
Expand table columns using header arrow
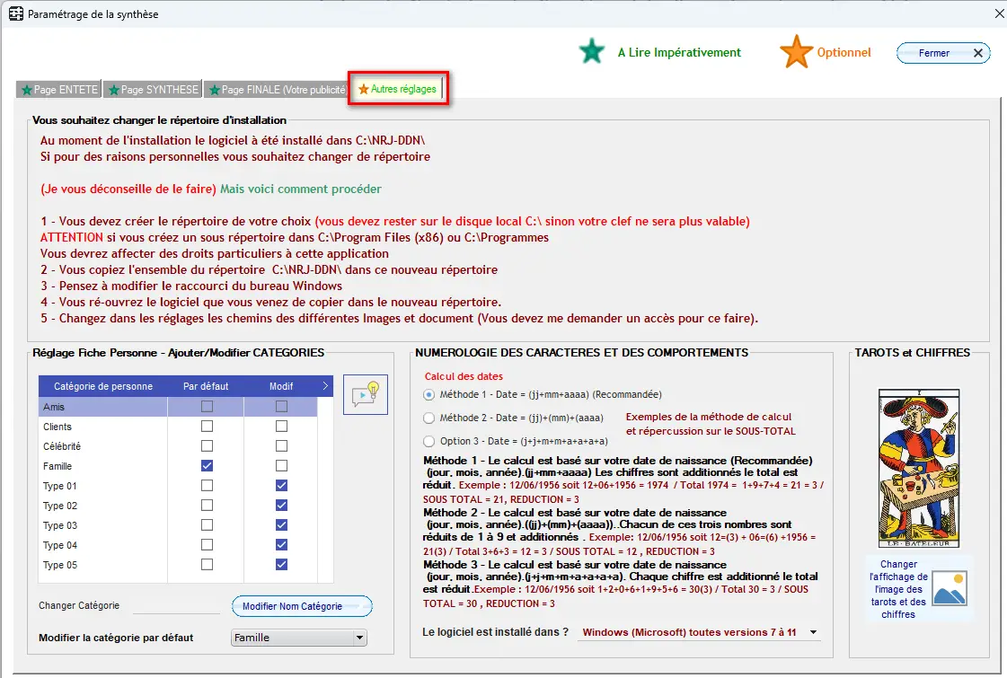point(325,386)
